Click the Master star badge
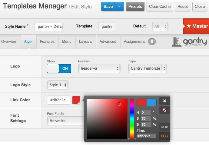The image size is (209, 145). tap(196, 26)
